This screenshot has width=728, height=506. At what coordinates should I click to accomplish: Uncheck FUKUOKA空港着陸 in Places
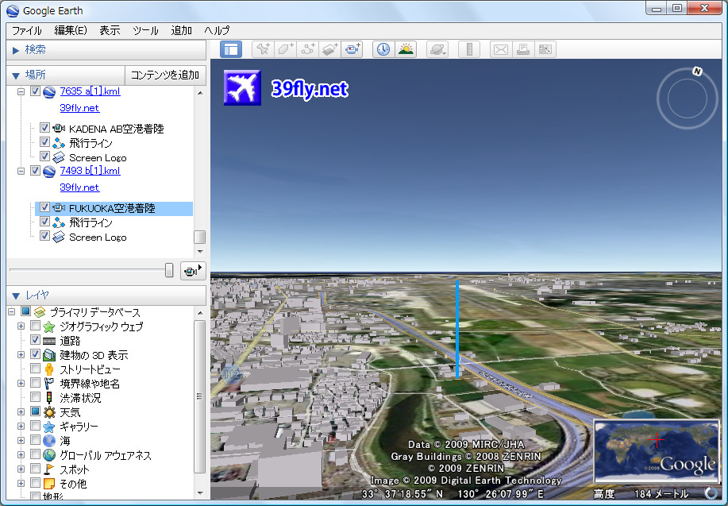tap(44, 207)
